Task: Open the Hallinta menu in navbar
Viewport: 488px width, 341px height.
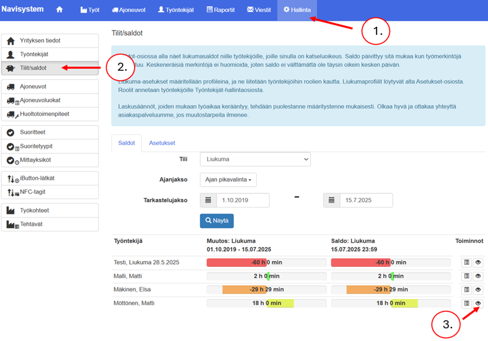Action: (297, 10)
